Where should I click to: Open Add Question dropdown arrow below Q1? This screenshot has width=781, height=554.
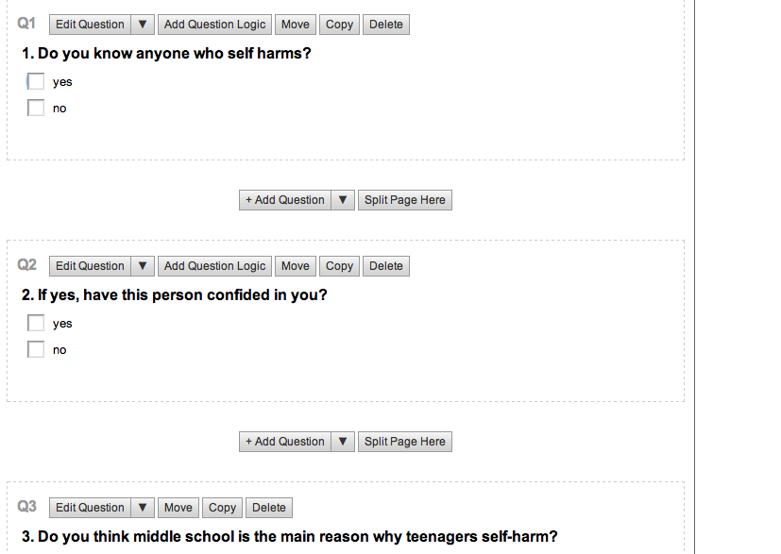(343, 200)
